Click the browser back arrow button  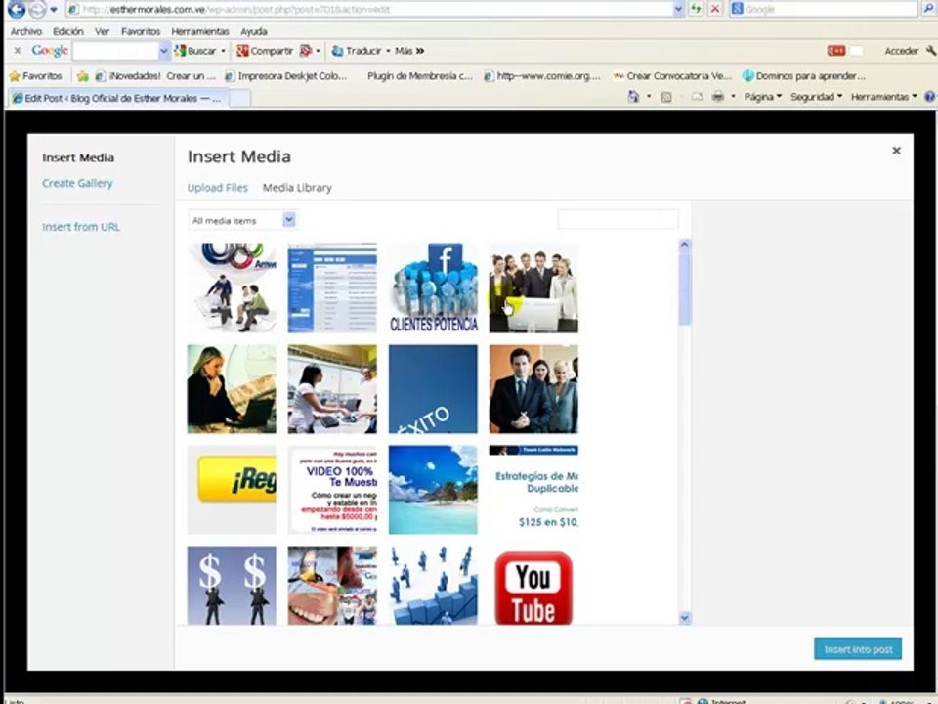point(17,9)
